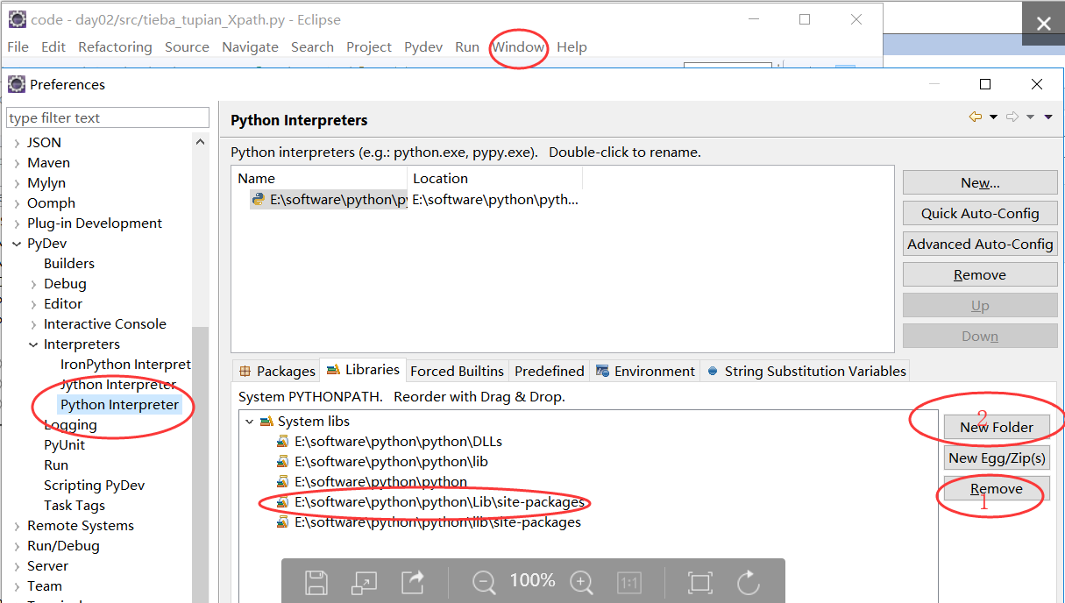Open the Navigate menu
Image resolution: width=1065 pixels, height=603 pixels.
pos(250,47)
